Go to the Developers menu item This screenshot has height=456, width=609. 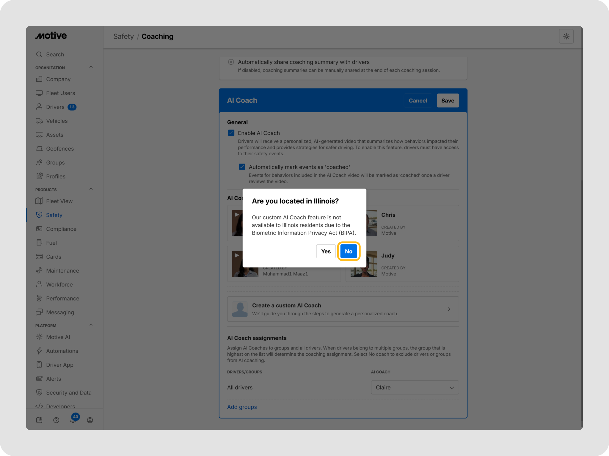pos(61,406)
